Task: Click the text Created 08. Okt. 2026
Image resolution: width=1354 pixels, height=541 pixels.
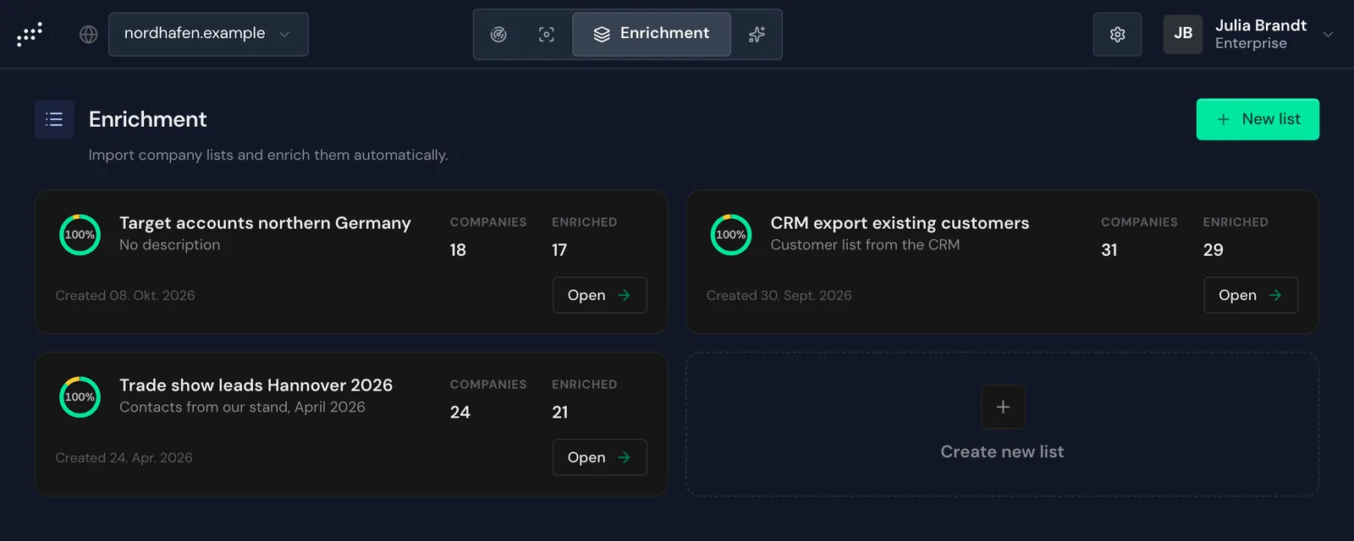Action: pyautogui.click(x=125, y=295)
